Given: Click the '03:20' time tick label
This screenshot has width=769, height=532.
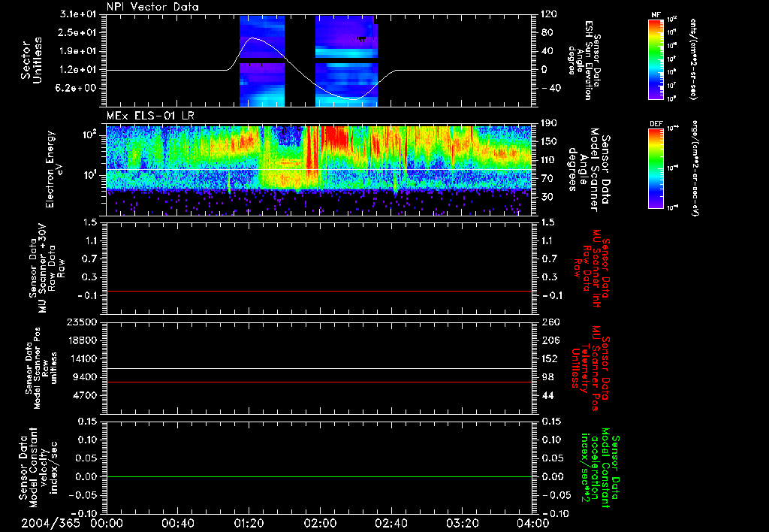Looking at the screenshot, I should (x=462, y=523).
